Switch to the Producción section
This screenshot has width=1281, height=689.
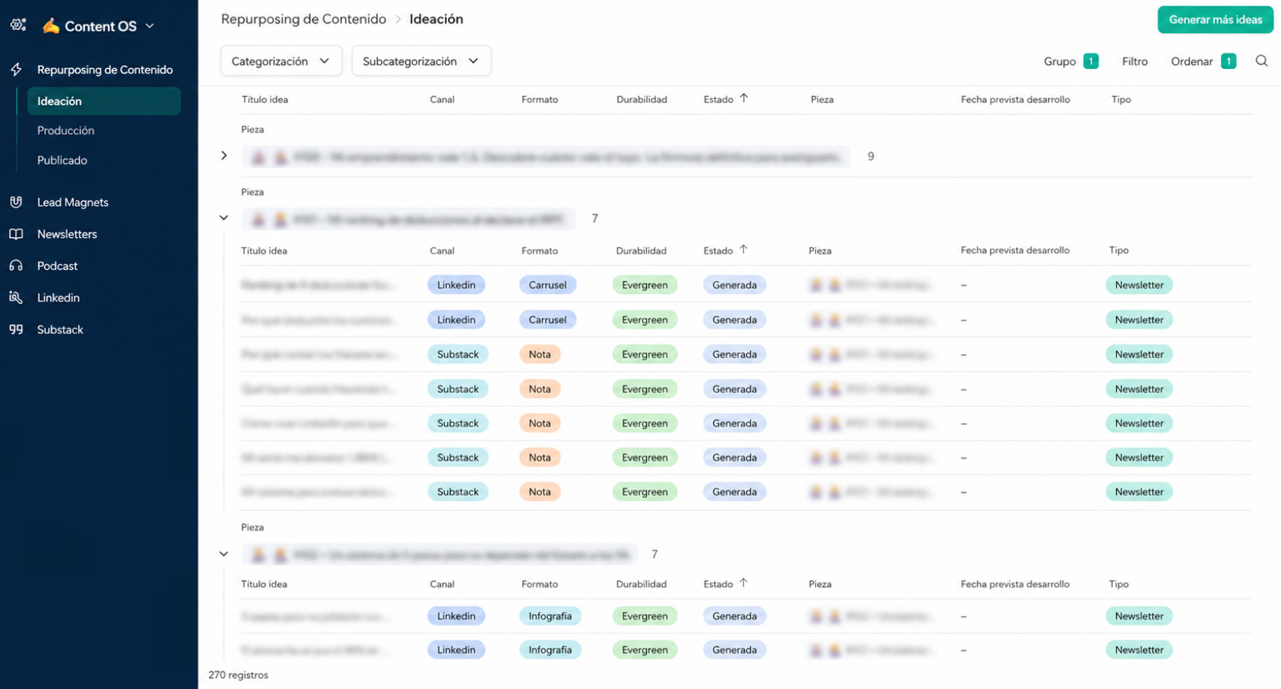coord(66,130)
